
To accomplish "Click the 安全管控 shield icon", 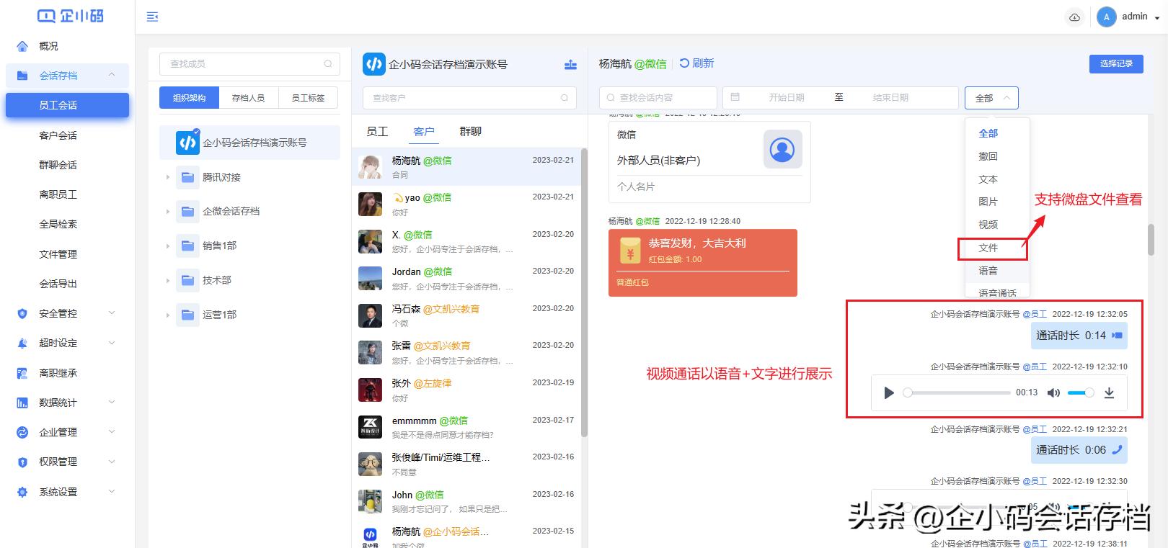I will coord(22,313).
